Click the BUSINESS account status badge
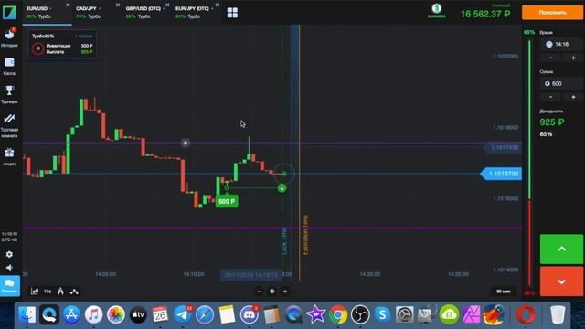The width and height of the screenshot is (585, 329). pyautogui.click(x=437, y=11)
